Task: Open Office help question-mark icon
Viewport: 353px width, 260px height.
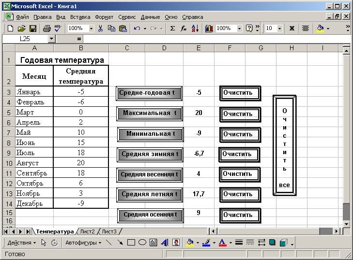Action: 249,29
